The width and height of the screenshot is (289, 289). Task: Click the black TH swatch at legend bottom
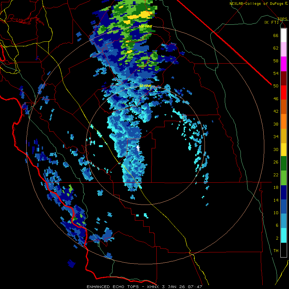(284, 250)
